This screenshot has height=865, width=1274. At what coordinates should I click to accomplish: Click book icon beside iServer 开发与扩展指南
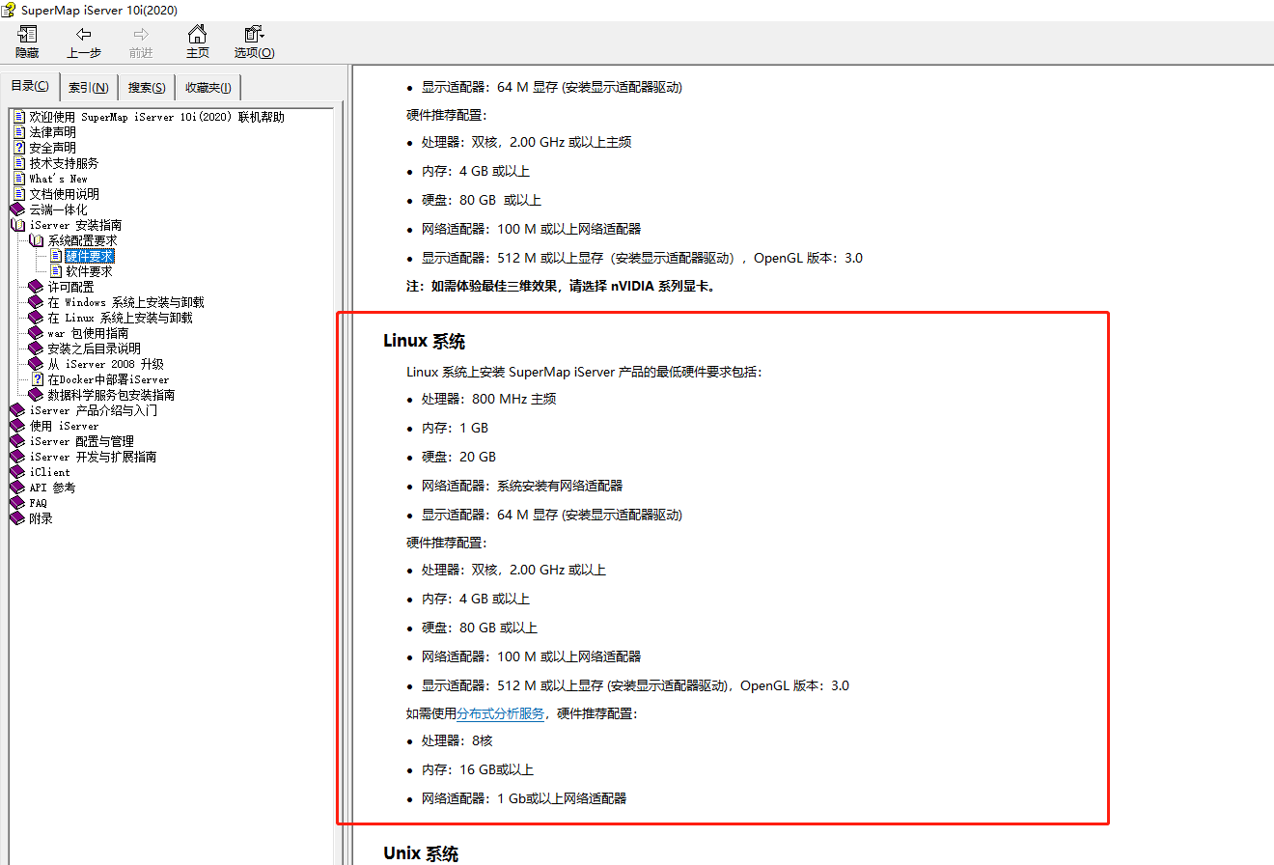click(x=18, y=457)
